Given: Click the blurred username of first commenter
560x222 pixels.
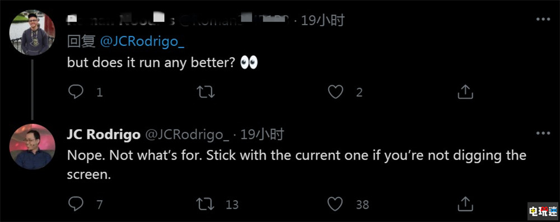Looking at the screenshot, I should [121, 21].
